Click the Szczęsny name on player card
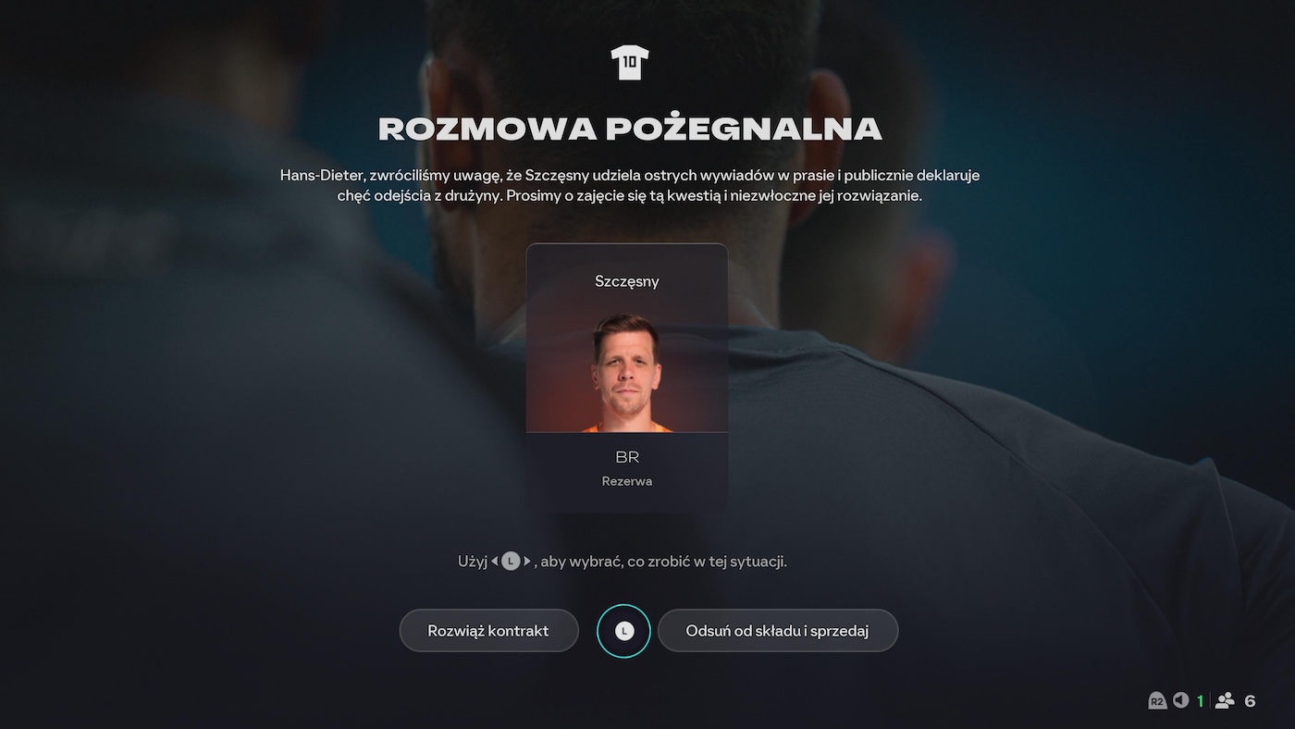Screen dimensions: 1295x729 click(627, 281)
